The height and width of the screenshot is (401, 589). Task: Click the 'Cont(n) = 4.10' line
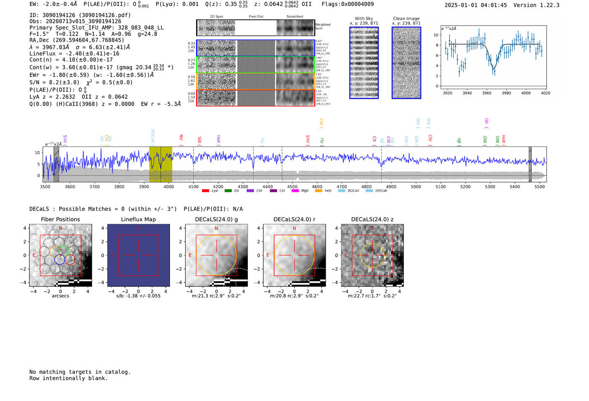point(71,60)
